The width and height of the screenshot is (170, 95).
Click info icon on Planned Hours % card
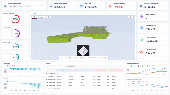26,53
